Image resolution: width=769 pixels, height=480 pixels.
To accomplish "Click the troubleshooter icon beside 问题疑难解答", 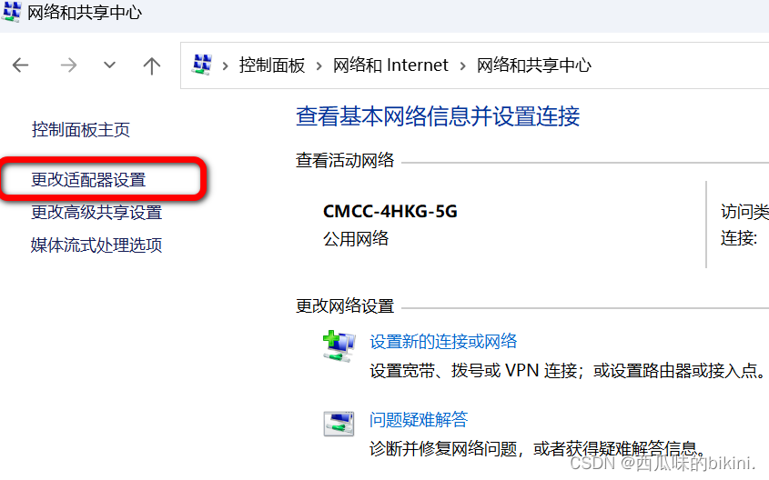I will pyautogui.click(x=339, y=424).
